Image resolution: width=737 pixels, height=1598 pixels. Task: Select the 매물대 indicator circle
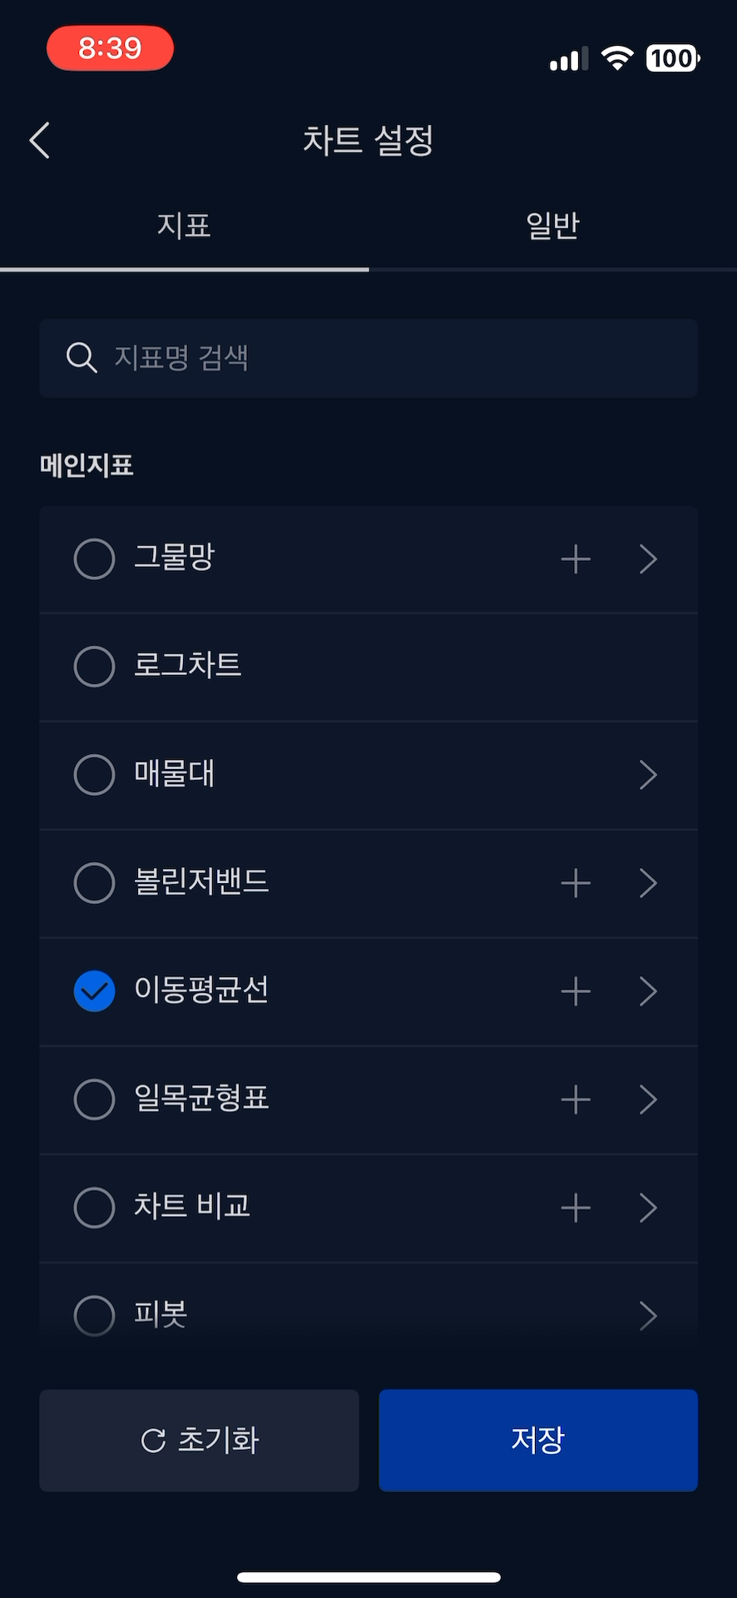tap(95, 775)
